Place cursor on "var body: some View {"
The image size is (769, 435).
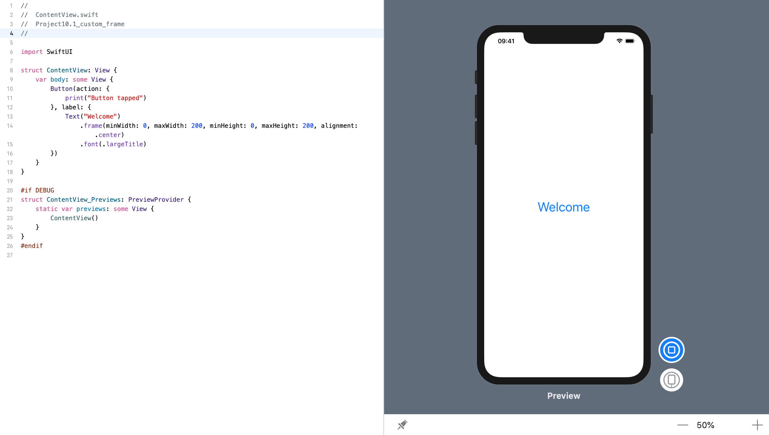(74, 79)
